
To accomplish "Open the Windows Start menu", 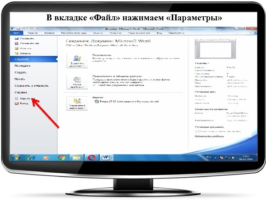I will (16, 158).
